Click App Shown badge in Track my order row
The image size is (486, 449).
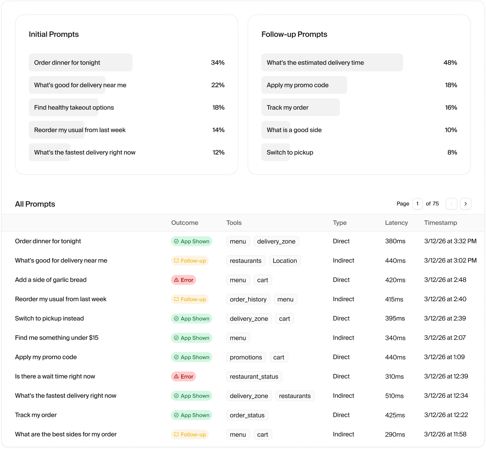pos(191,415)
